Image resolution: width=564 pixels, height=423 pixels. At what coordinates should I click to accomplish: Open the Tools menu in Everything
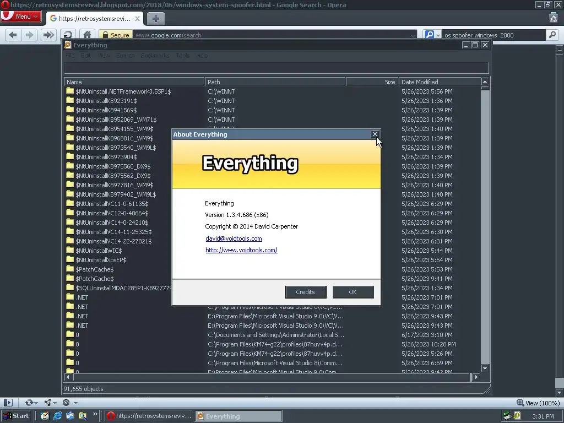click(183, 56)
